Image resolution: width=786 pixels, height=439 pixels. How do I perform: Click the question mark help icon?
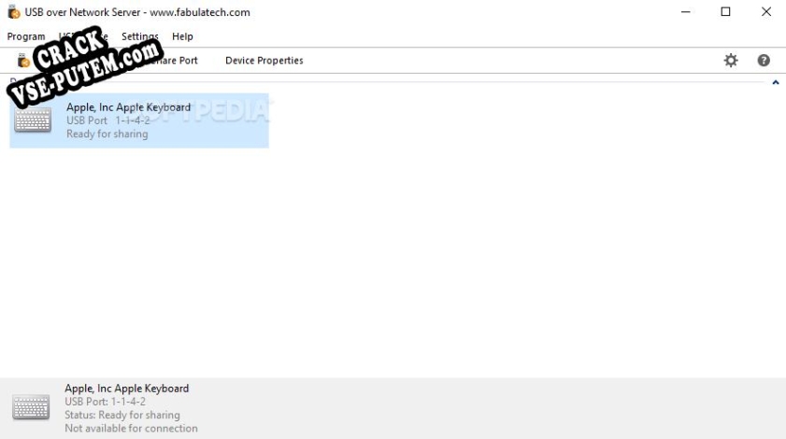(764, 61)
